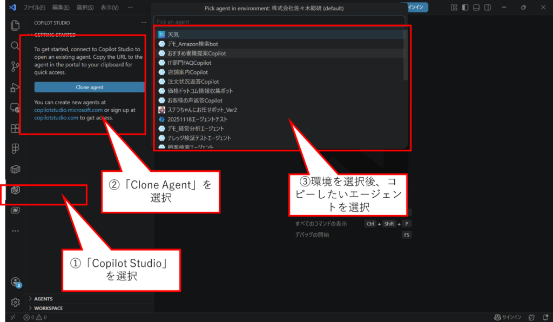Open the Run and Debug view
This screenshot has width=553, height=322.
tap(15, 87)
